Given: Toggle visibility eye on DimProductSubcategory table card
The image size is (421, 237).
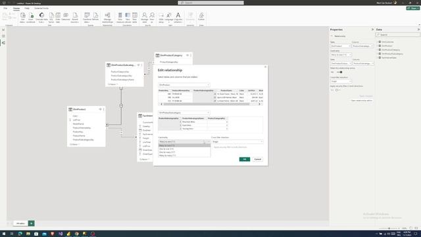Looking at the screenshot, I should (139, 65).
